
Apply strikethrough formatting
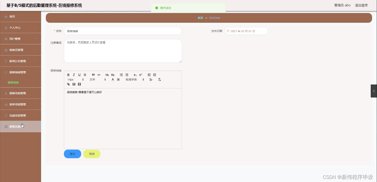point(85,75)
